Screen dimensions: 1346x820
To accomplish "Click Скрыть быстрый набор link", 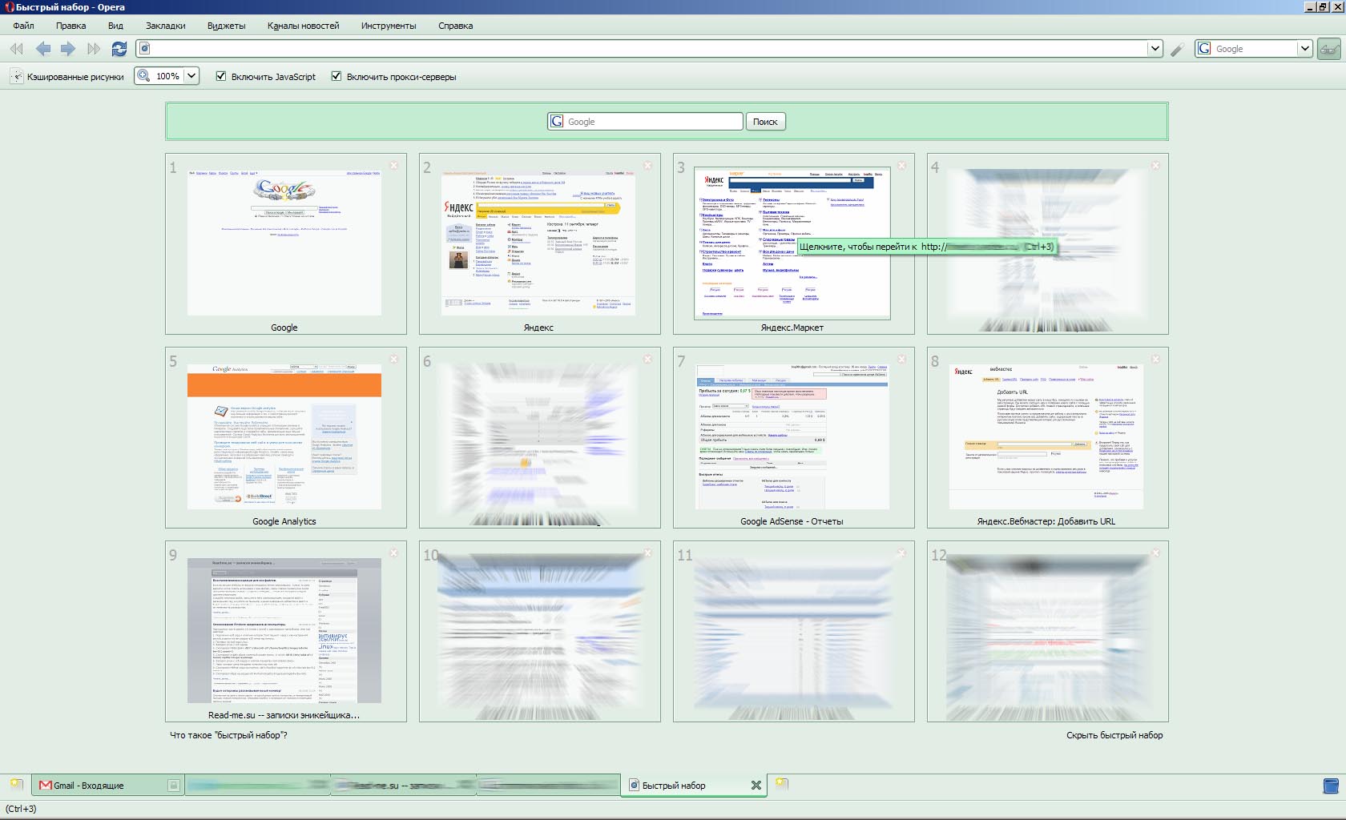I will (1114, 735).
